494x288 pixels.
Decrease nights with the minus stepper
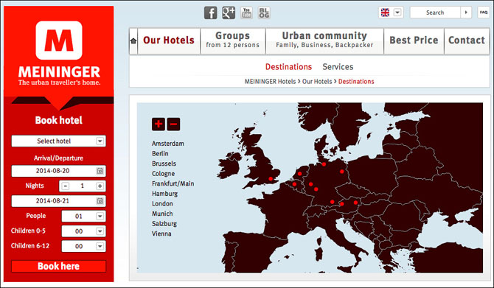pos(65,186)
